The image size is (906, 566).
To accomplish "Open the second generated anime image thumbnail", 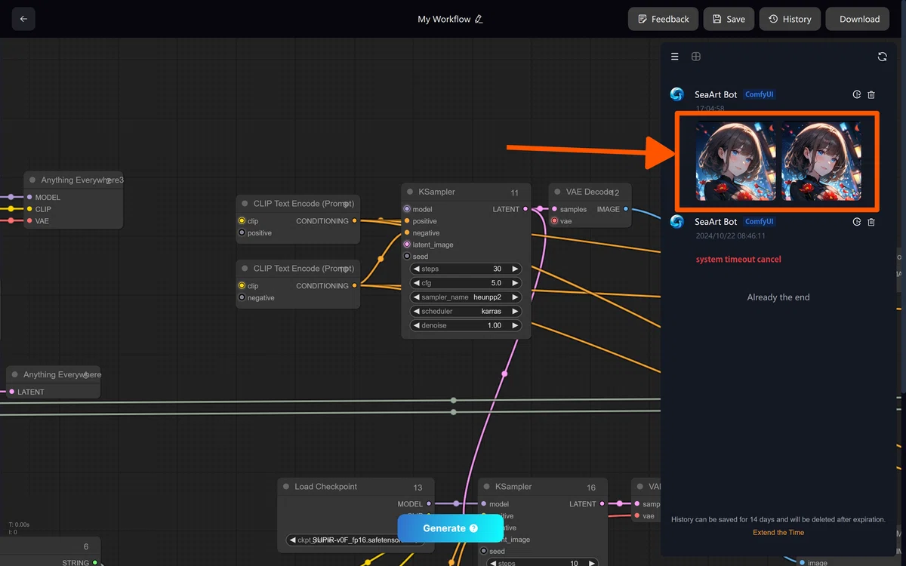I will coord(821,161).
